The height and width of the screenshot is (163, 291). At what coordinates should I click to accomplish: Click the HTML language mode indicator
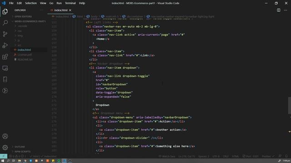click(235, 156)
